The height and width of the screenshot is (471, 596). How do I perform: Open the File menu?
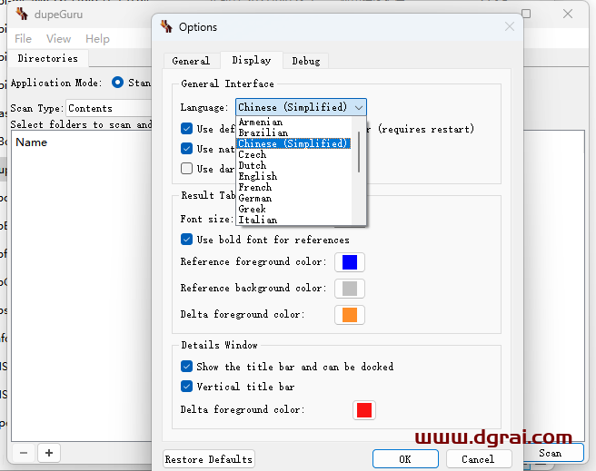click(x=24, y=39)
